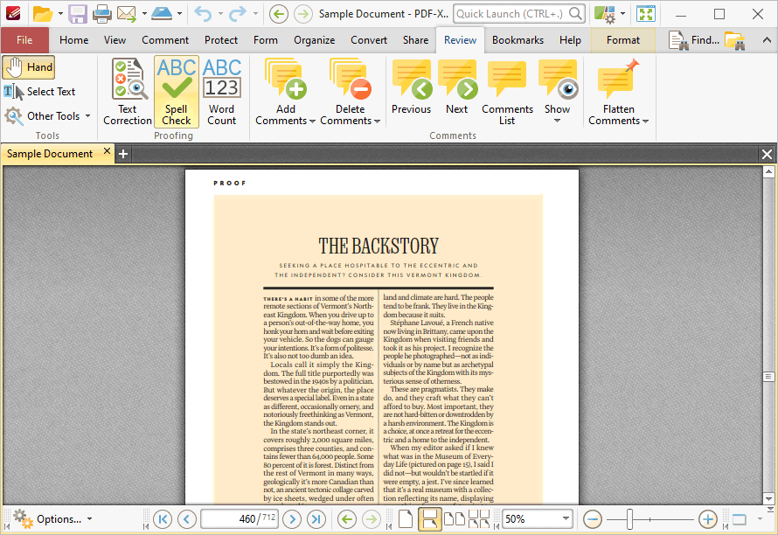778x535 pixels.
Task: Expand Delete Comments dropdown arrow
Action: coord(377,122)
